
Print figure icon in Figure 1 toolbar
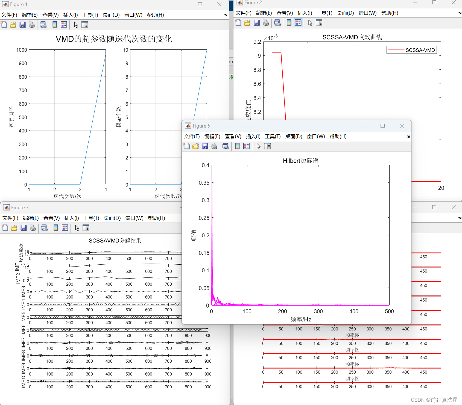click(x=32, y=25)
